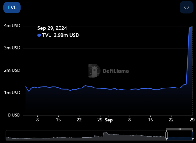The width and height of the screenshot is (196, 143).
Task: Click the right range slider handle
Action: pyautogui.click(x=193, y=135)
